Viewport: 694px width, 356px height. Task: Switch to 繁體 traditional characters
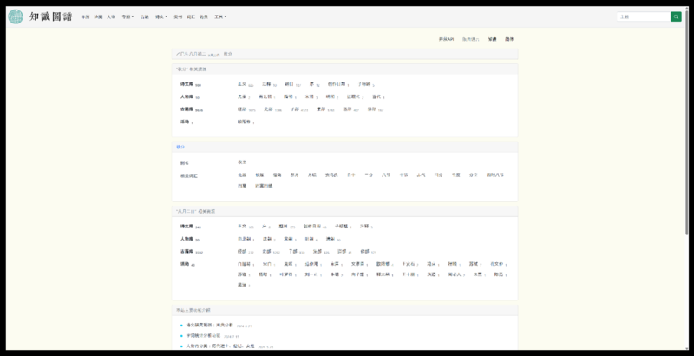[492, 39]
